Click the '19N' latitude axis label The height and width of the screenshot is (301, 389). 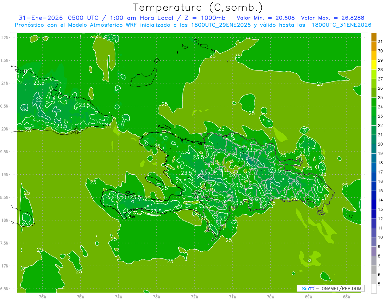[5, 175]
